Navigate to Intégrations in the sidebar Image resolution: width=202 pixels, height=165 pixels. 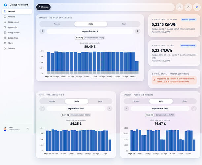(17, 33)
